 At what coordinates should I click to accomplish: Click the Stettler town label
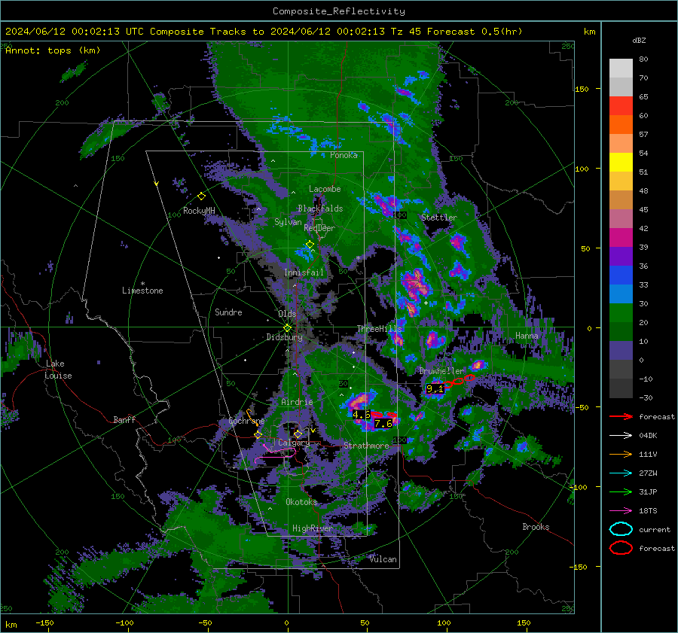(439, 218)
